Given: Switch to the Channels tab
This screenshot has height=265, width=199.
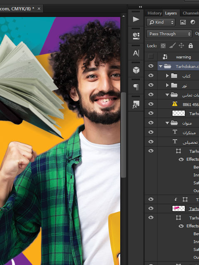Looking at the screenshot, I should [x=191, y=13].
